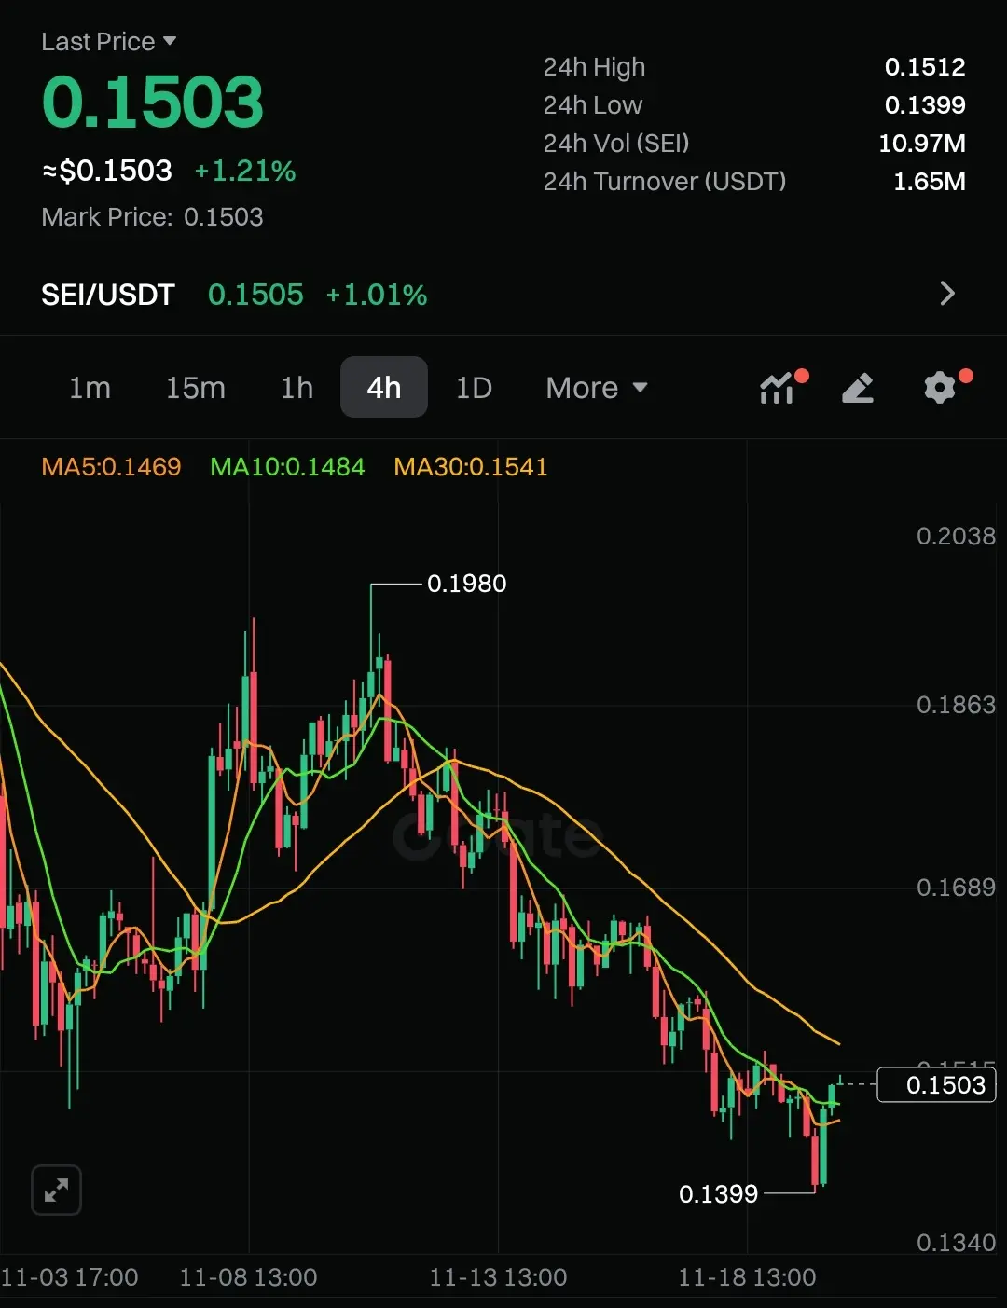Image resolution: width=1007 pixels, height=1308 pixels.
Task: Tap the +1.21% change percentage
Action: [x=245, y=171]
